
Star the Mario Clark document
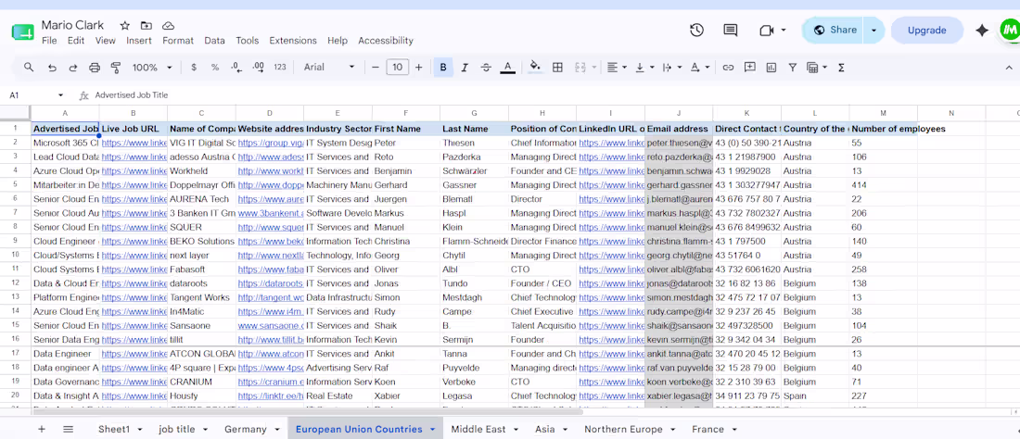(x=125, y=25)
